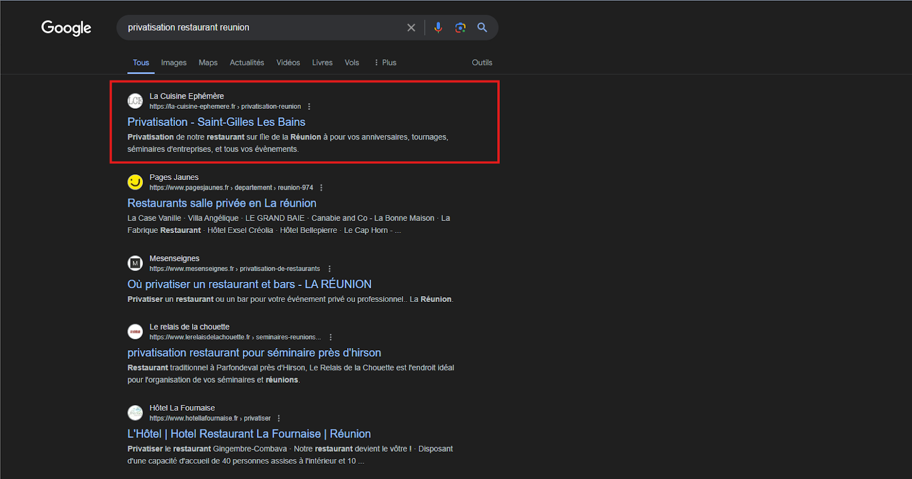Switch to the Images tab
Viewport: 912px width, 479px height.
174,63
